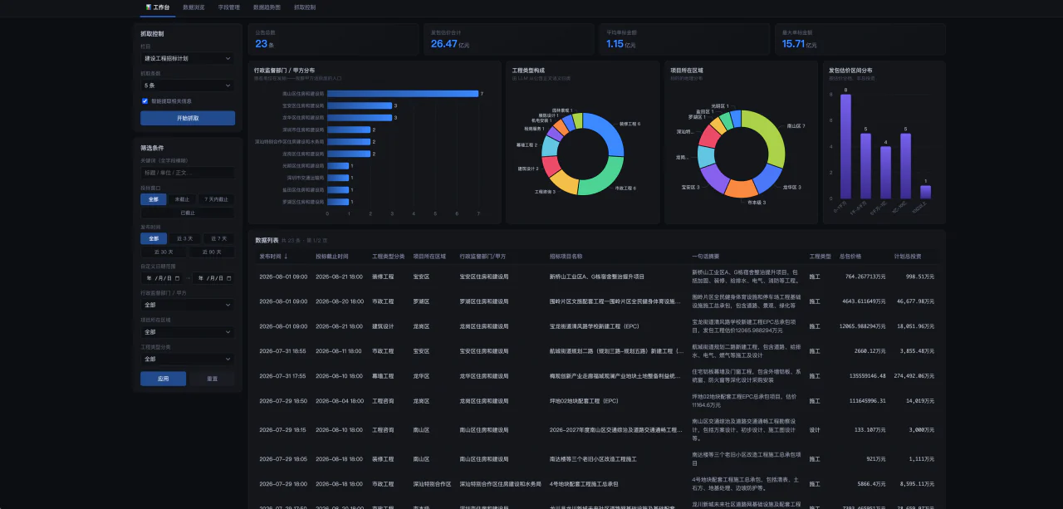The height and width of the screenshot is (509, 1063).
Task: Expand the 项目所在区域 filter dropdown
Action: [x=188, y=332]
